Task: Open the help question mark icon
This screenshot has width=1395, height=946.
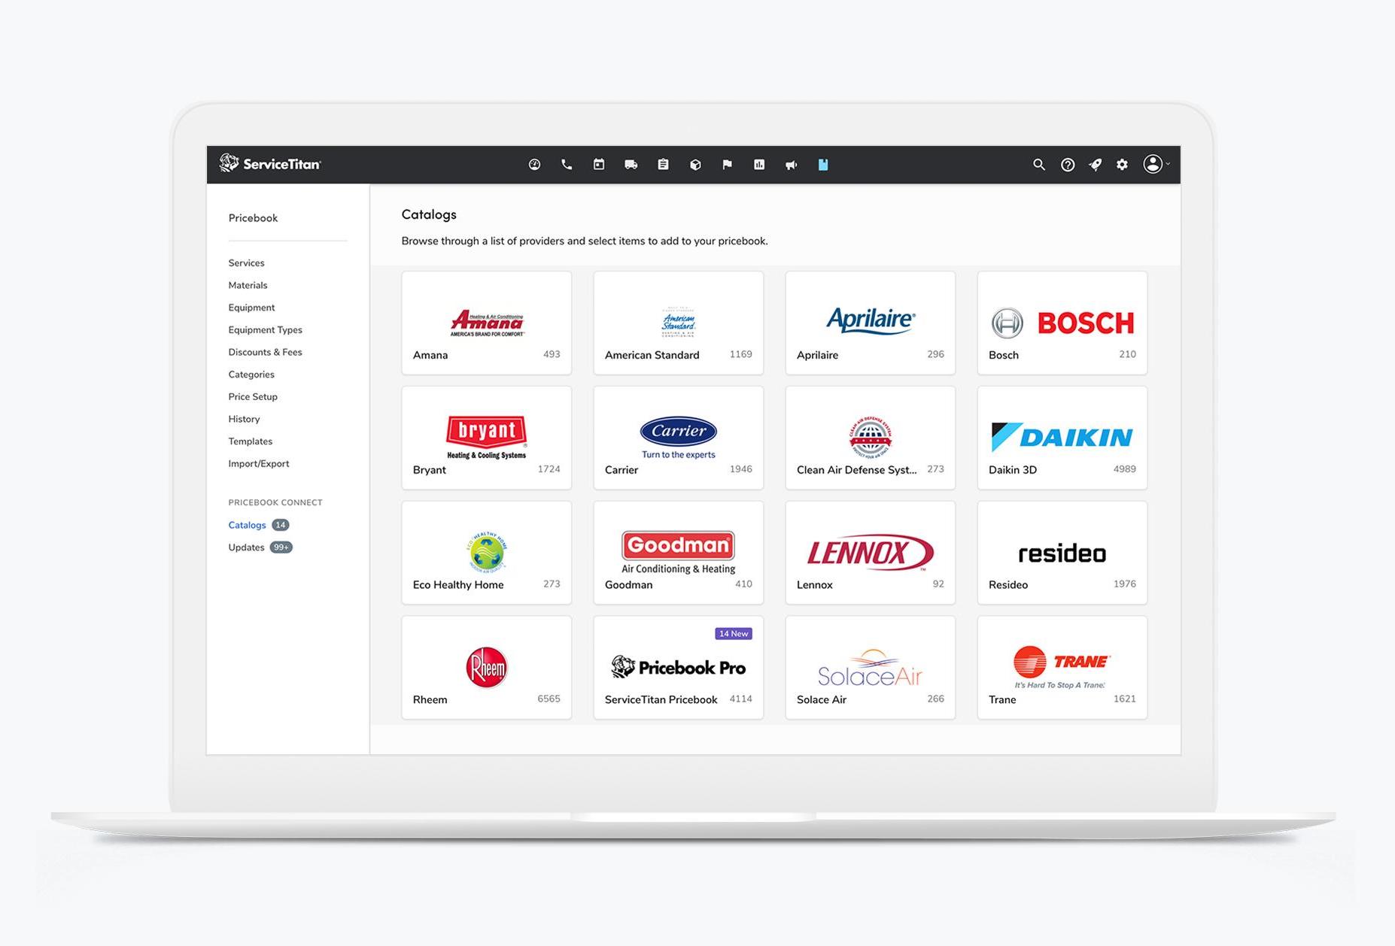Action: coord(1067,164)
